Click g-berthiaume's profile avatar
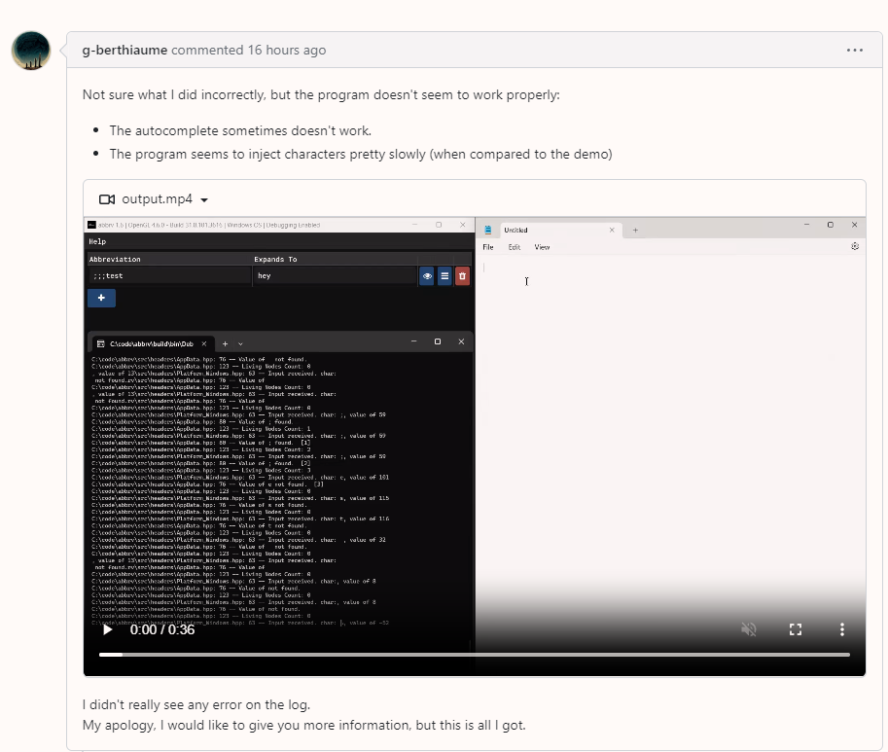This screenshot has height=752, width=888. (x=31, y=50)
